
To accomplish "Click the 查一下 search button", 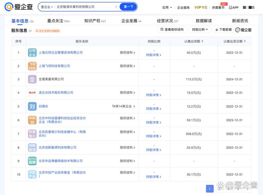I will pos(128,7).
